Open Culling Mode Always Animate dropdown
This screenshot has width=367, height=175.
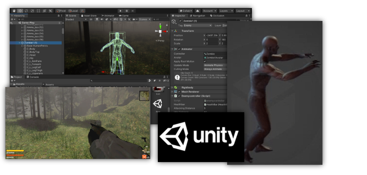(x=215, y=69)
